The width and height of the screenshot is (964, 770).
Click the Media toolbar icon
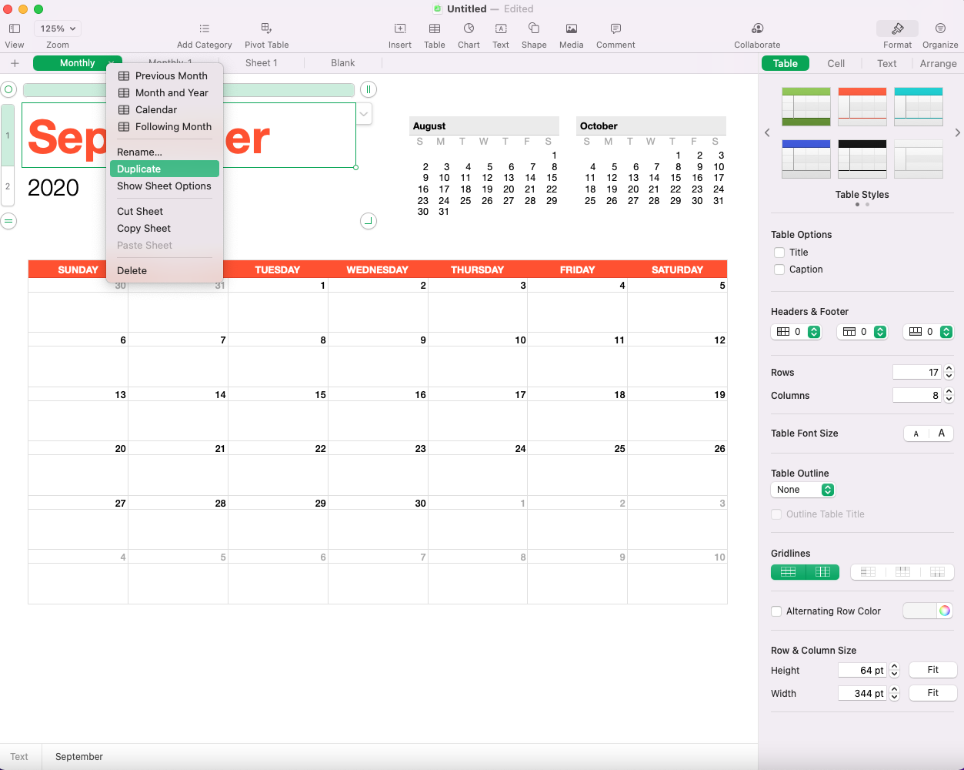(571, 35)
